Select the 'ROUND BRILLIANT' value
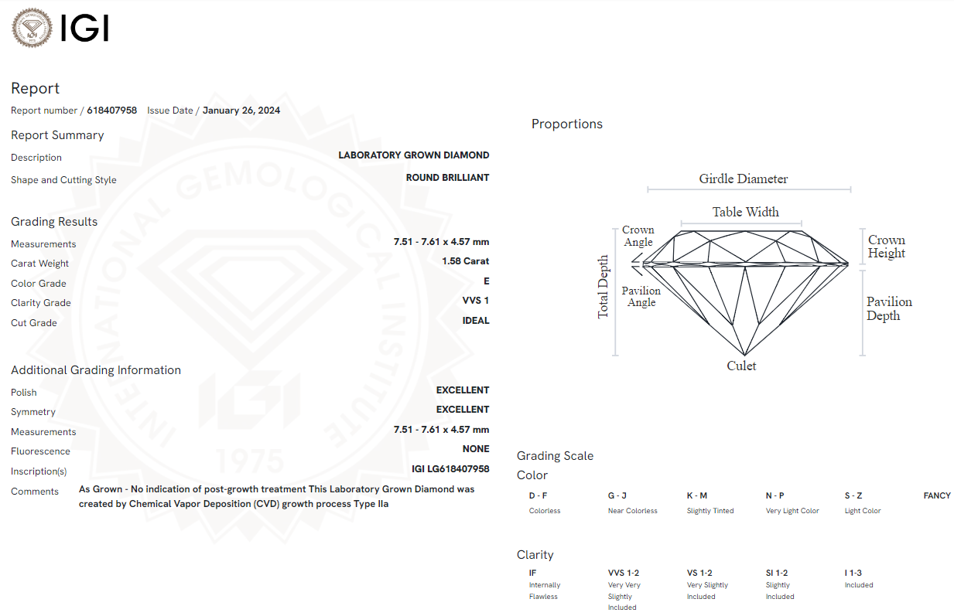 tap(448, 178)
